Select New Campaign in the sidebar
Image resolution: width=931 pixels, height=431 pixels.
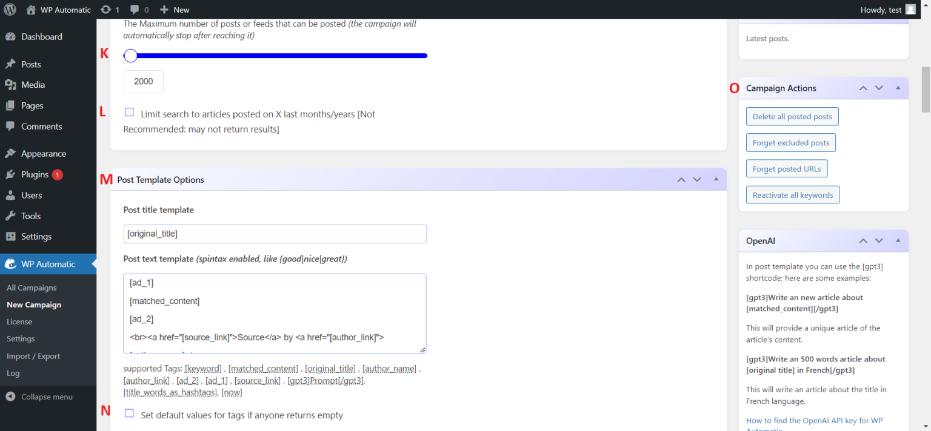click(x=32, y=304)
